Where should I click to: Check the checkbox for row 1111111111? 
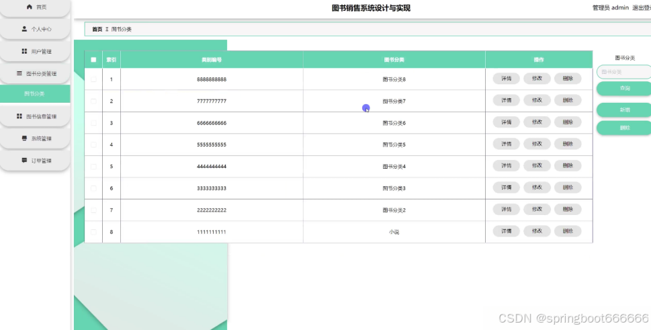click(x=93, y=232)
